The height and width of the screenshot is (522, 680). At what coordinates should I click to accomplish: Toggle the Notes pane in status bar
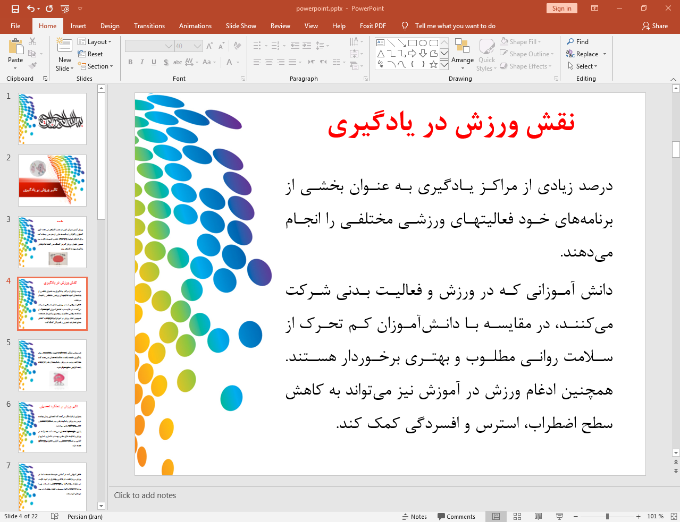[x=415, y=517]
